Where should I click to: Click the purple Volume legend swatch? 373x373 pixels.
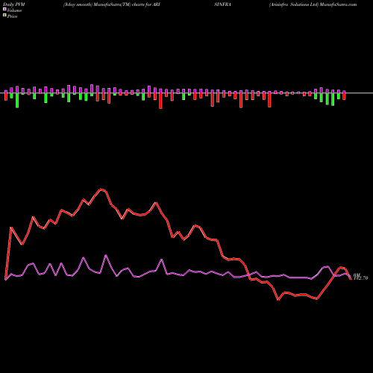[x=4, y=10]
